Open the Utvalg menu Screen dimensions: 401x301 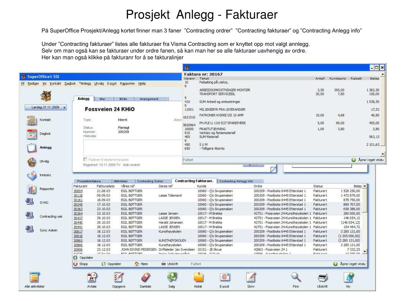tap(99, 83)
